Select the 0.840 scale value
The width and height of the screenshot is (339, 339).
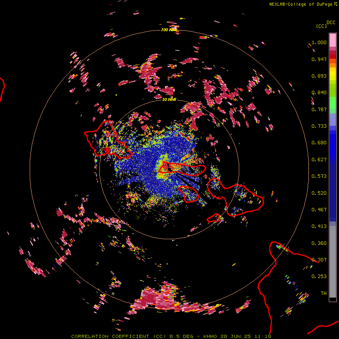click(x=319, y=93)
